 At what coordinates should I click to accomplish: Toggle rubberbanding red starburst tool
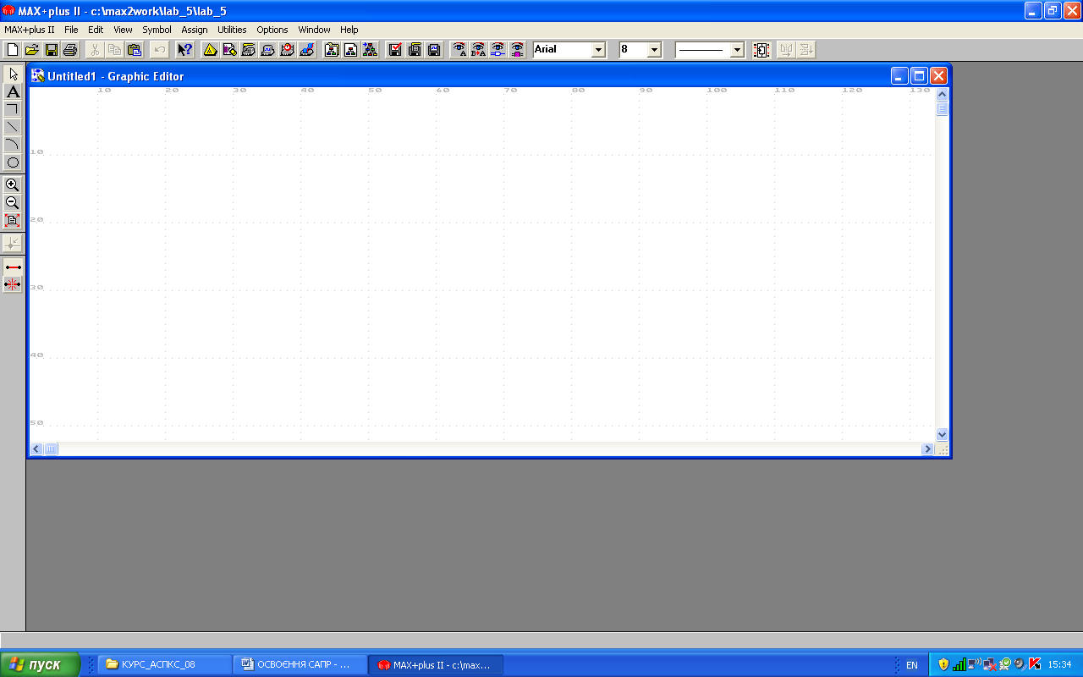13,284
